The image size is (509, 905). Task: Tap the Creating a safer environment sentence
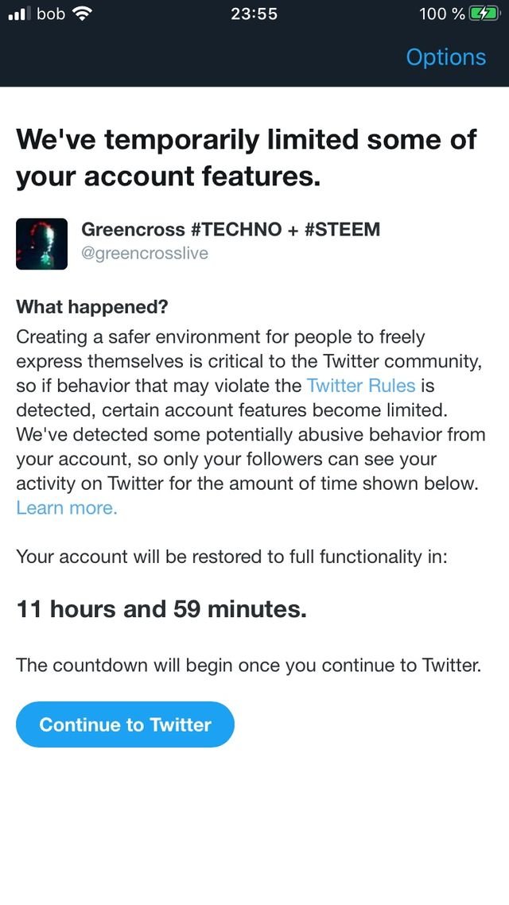click(x=251, y=374)
